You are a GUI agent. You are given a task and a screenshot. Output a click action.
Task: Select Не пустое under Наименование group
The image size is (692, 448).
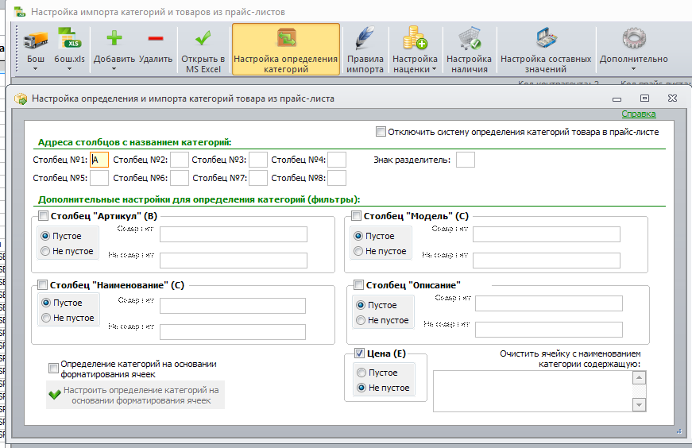[46, 318]
